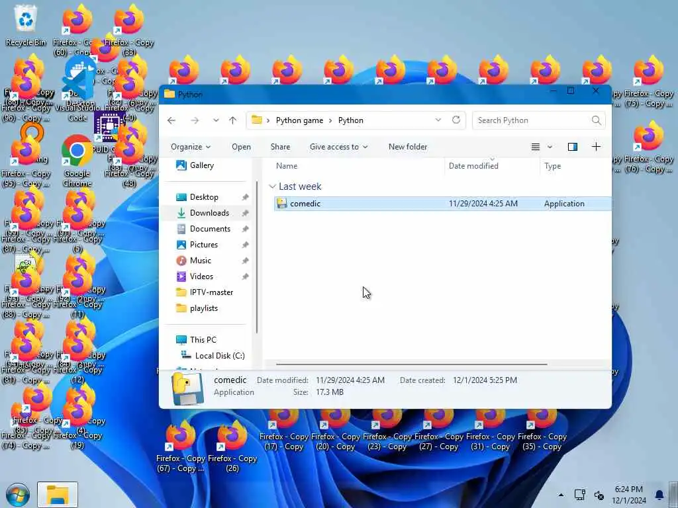Select Firefox - Copy (26) desktop shortcut
This screenshot has width=678, height=508.
click(x=232, y=446)
